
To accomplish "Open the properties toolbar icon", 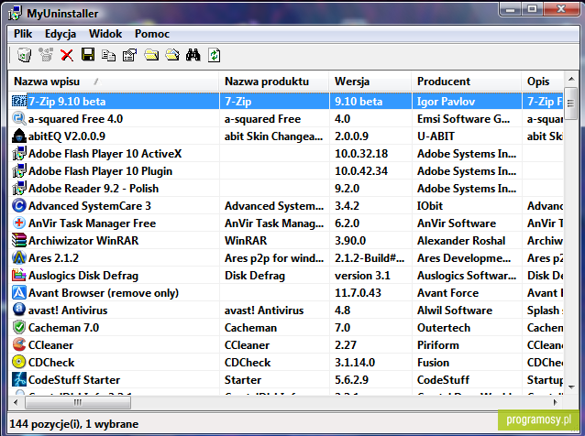I will tap(130, 55).
